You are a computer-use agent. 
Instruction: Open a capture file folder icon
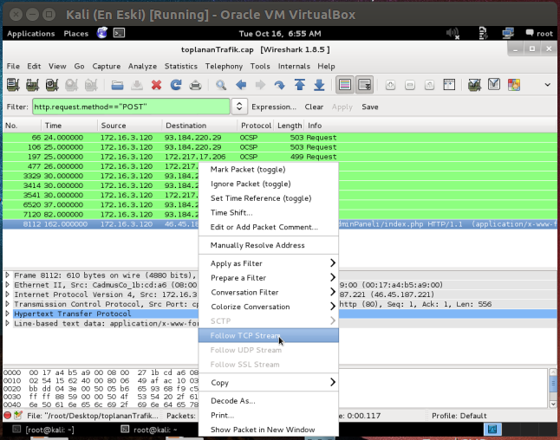(x=117, y=85)
